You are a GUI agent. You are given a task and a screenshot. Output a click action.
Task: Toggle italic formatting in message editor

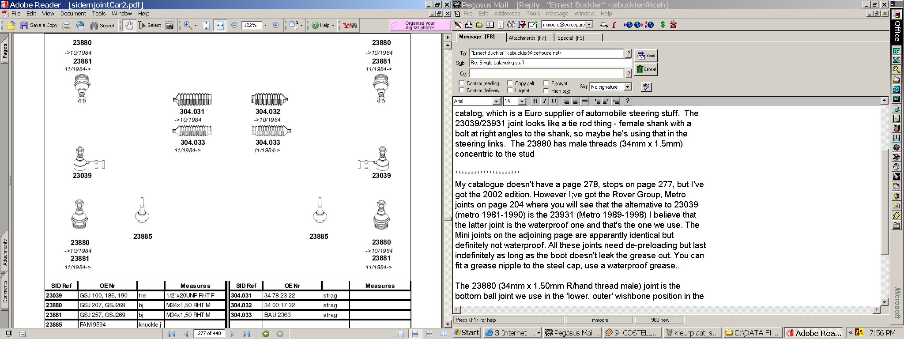point(545,101)
